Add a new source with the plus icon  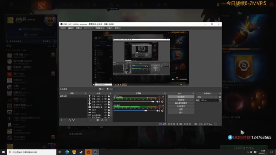click(90, 120)
